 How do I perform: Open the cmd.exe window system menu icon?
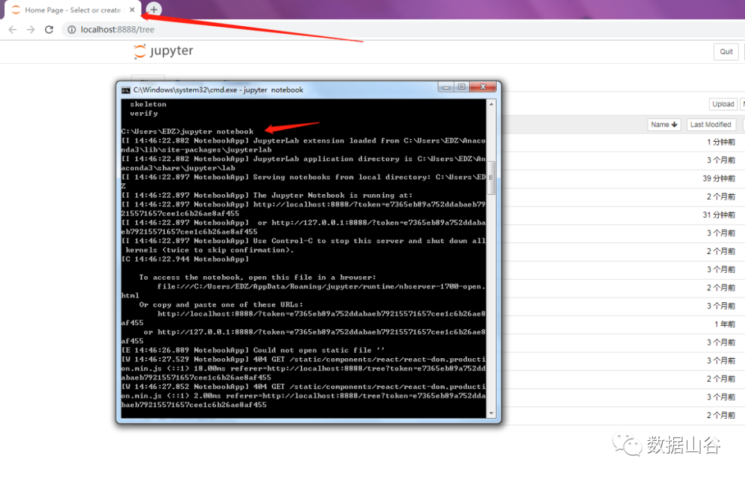126,90
